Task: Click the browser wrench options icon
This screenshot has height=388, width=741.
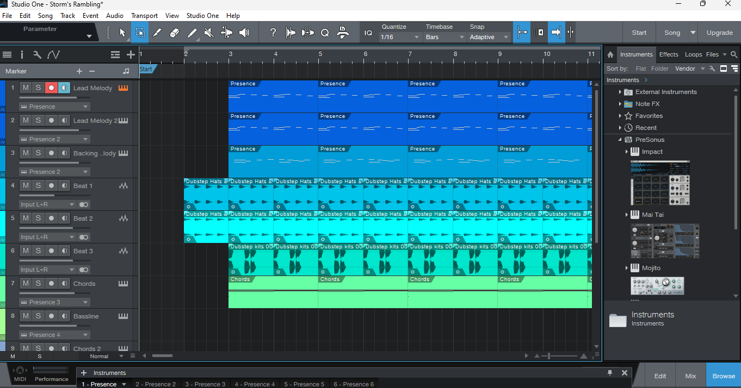Action: [x=713, y=68]
